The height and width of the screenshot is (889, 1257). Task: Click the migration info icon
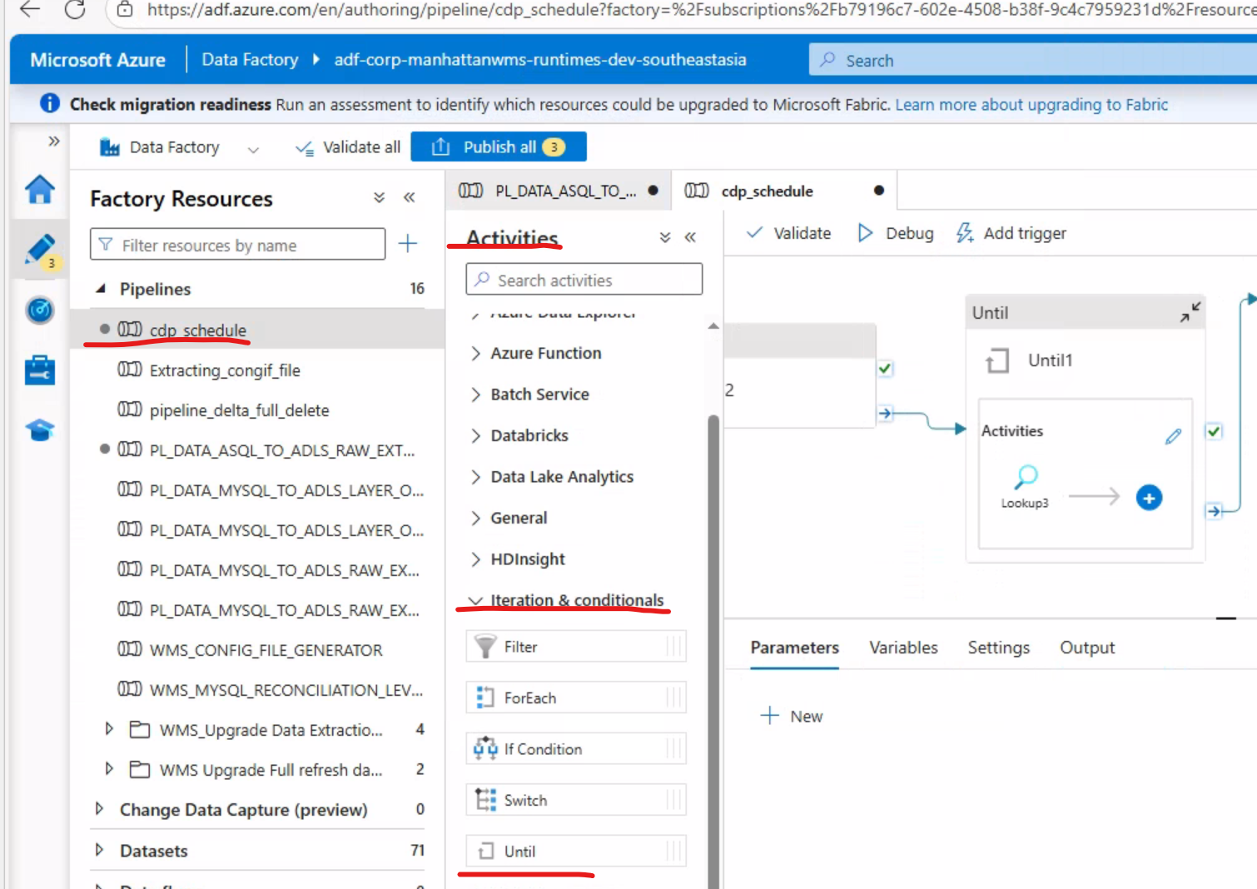pyautogui.click(x=50, y=103)
